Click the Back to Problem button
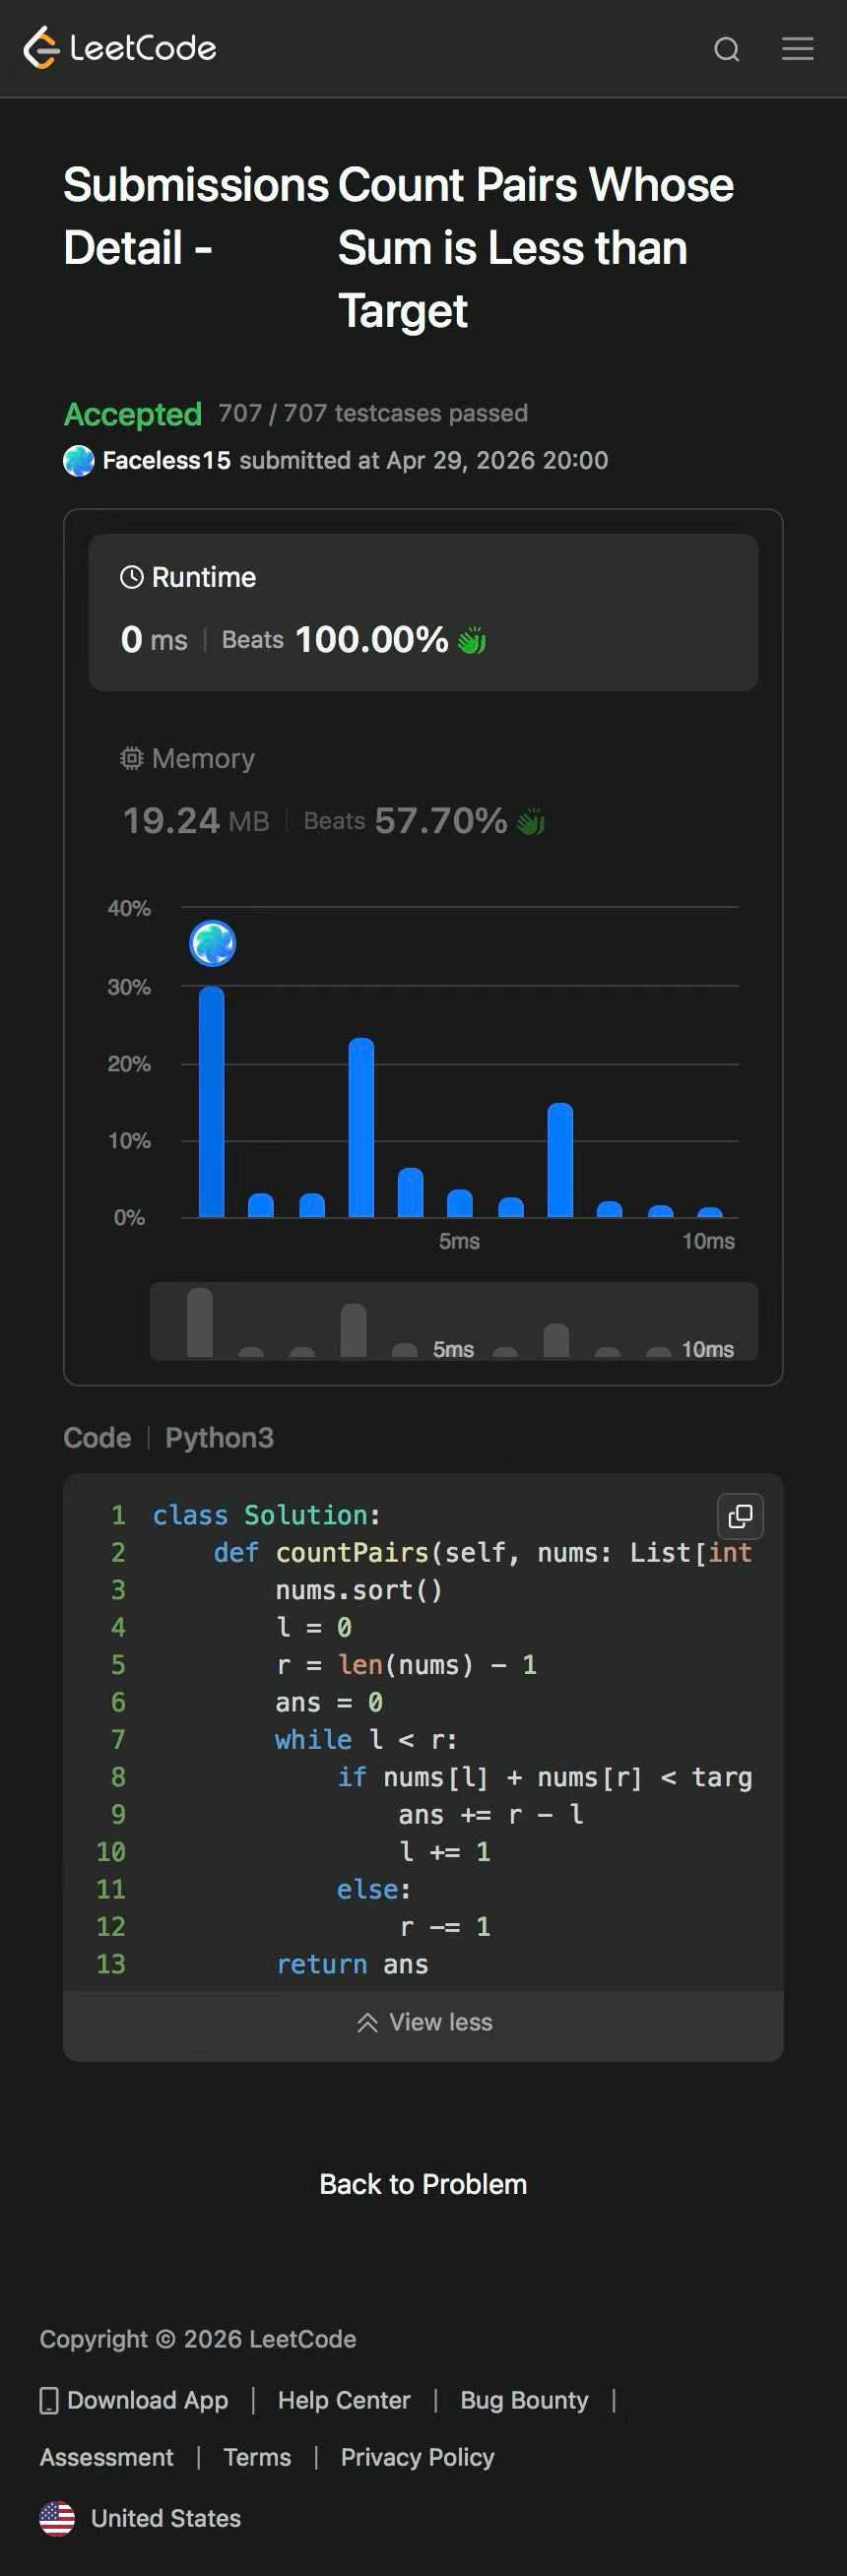847x2576 pixels. (x=423, y=2184)
